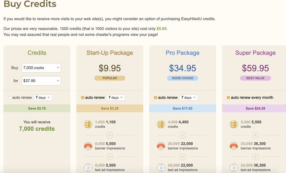Click the Start-Up Package text ad icon
Viewport: 286px width, 173px height.
coord(88,167)
